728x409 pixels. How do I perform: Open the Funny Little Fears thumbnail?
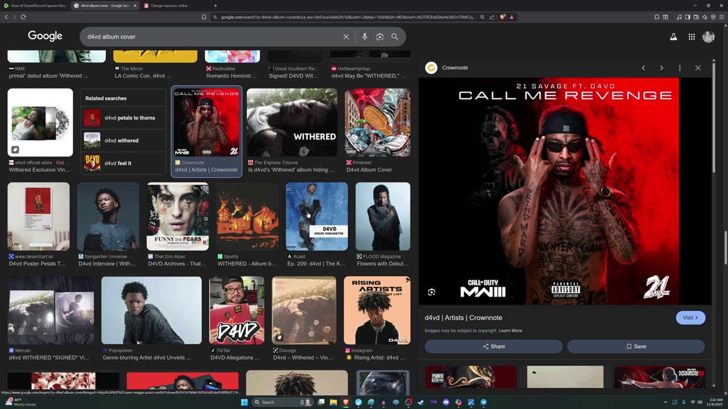177,216
